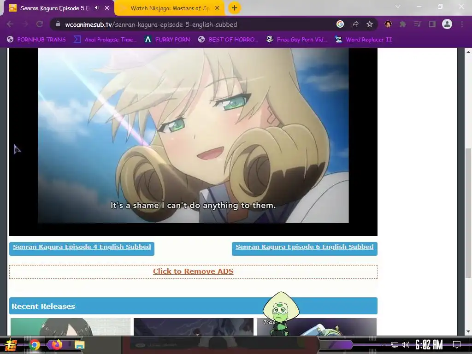Open the Extensions puzzle menu
This screenshot has height=354, width=472.
(x=403, y=24)
